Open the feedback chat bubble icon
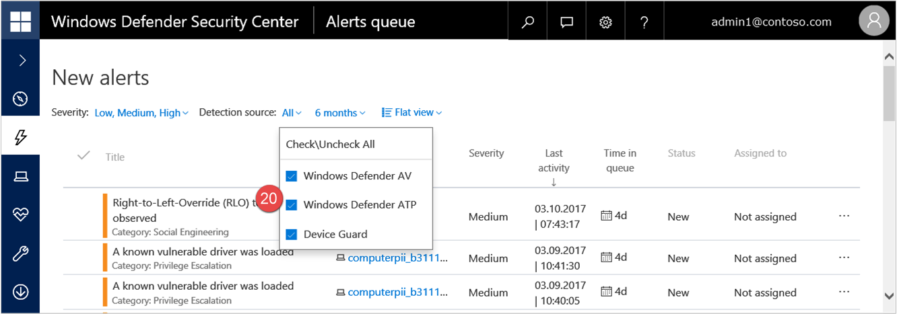Screen dimensions: 897x314 point(567,22)
